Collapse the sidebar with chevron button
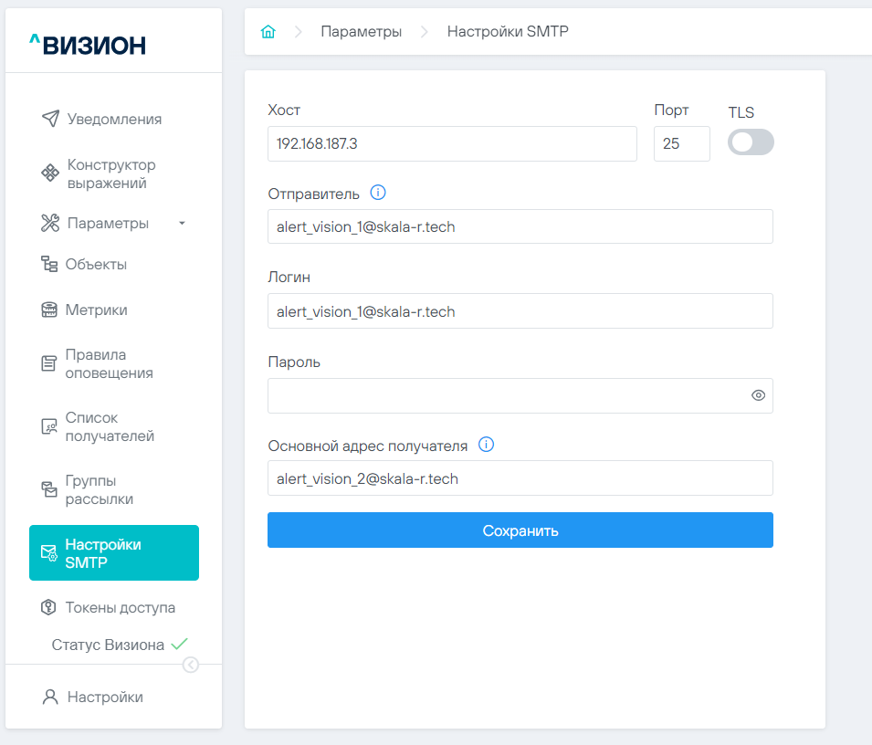Image resolution: width=872 pixels, height=745 pixels. 190,665
